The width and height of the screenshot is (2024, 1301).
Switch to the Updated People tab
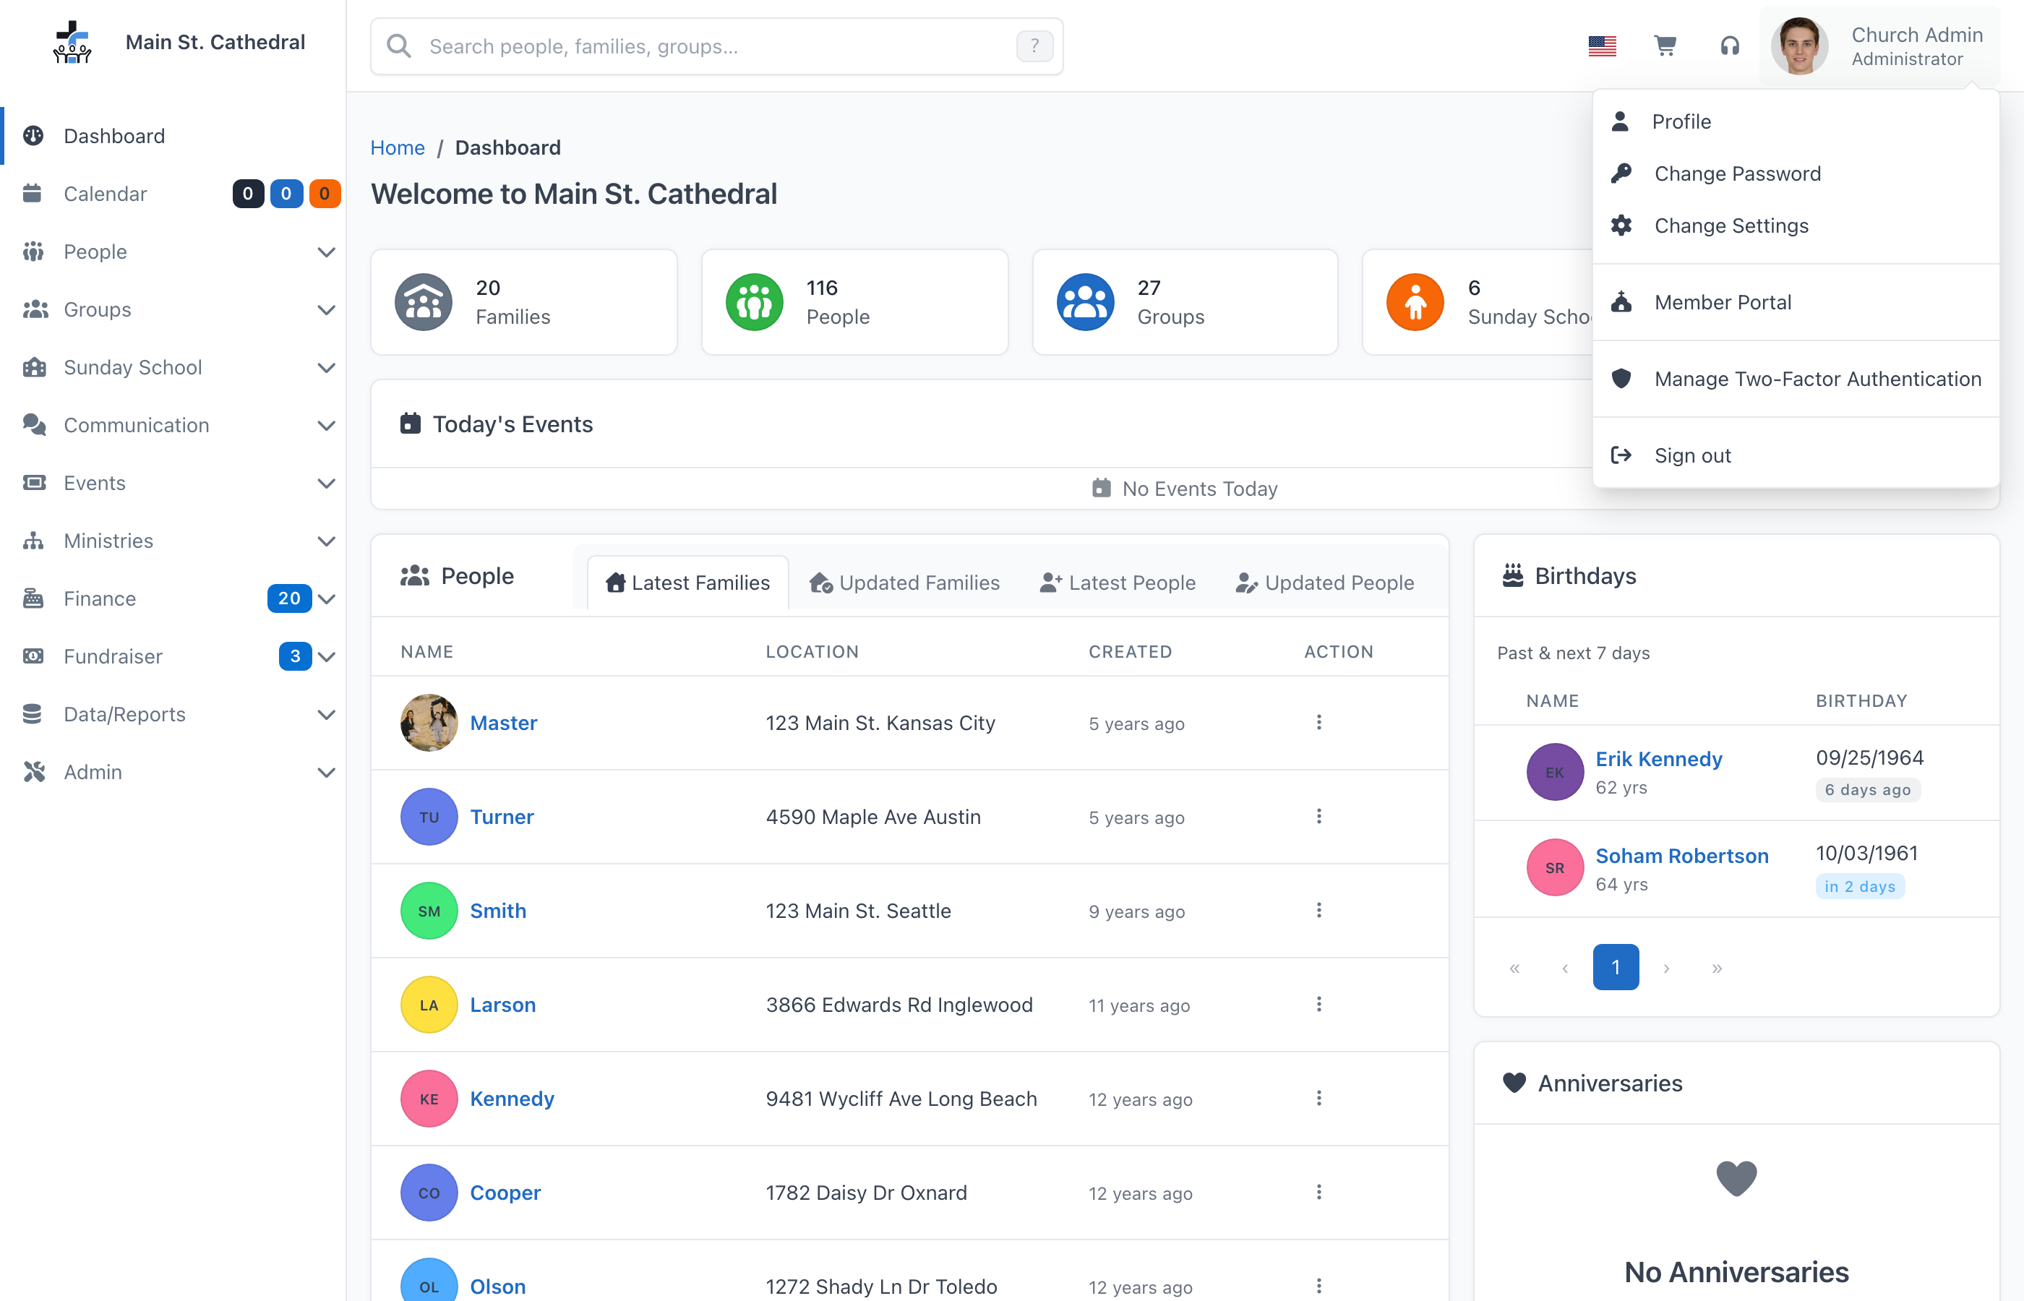pyautogui.click(x=1324, y=583)
